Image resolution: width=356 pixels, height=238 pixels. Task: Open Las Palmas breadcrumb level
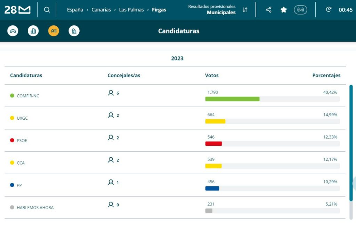click(131, 10)
